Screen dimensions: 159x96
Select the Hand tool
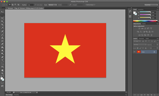click(x=2, y=70)
